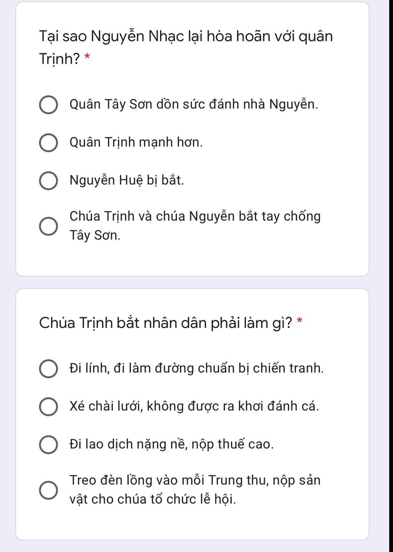
Task: Click answer text 'Quân Trịnh mạnh hơn.'
Action: pyautogui.click(x=136, y=142)
